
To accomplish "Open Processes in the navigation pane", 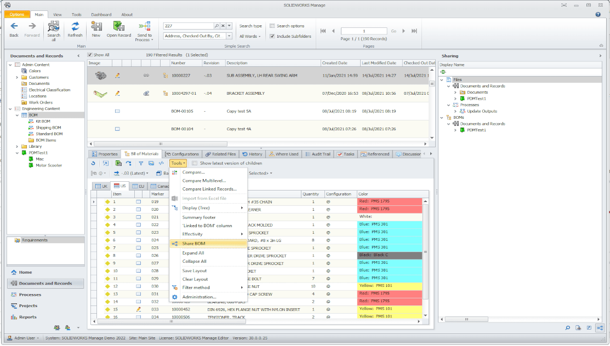I will [30, 295].
